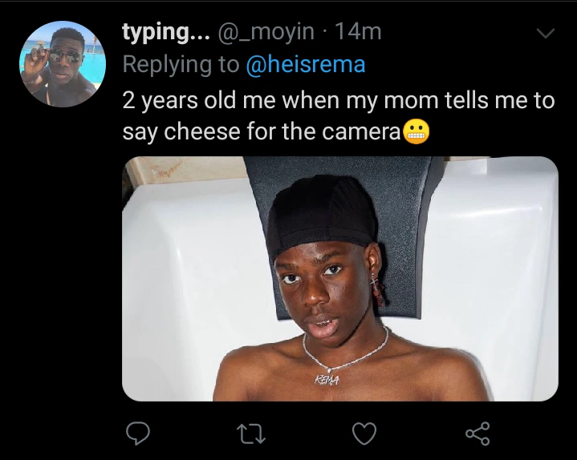Like the tweet with the heart icon
This screenshot has height=460, width=577.
tap(364, 434)
